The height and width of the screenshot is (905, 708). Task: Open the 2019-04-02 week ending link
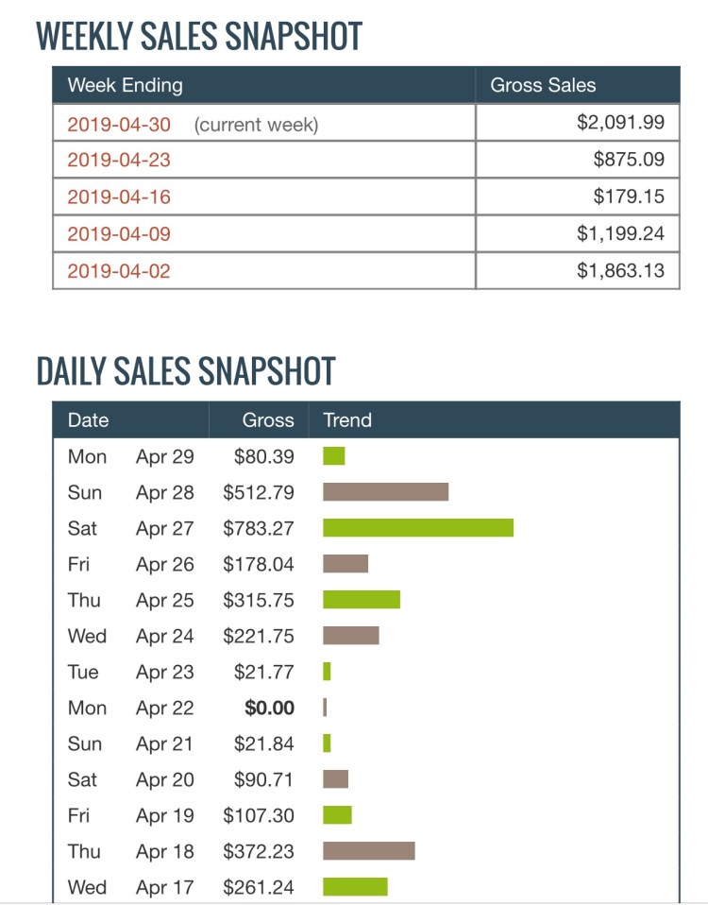coord(119,271)
